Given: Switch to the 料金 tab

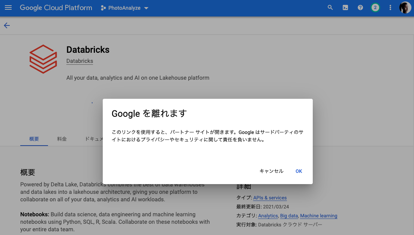Looking at the screenshot, I should tap(62, 139).
